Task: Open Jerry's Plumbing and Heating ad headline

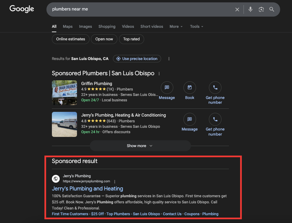Action: pos(87,188)
